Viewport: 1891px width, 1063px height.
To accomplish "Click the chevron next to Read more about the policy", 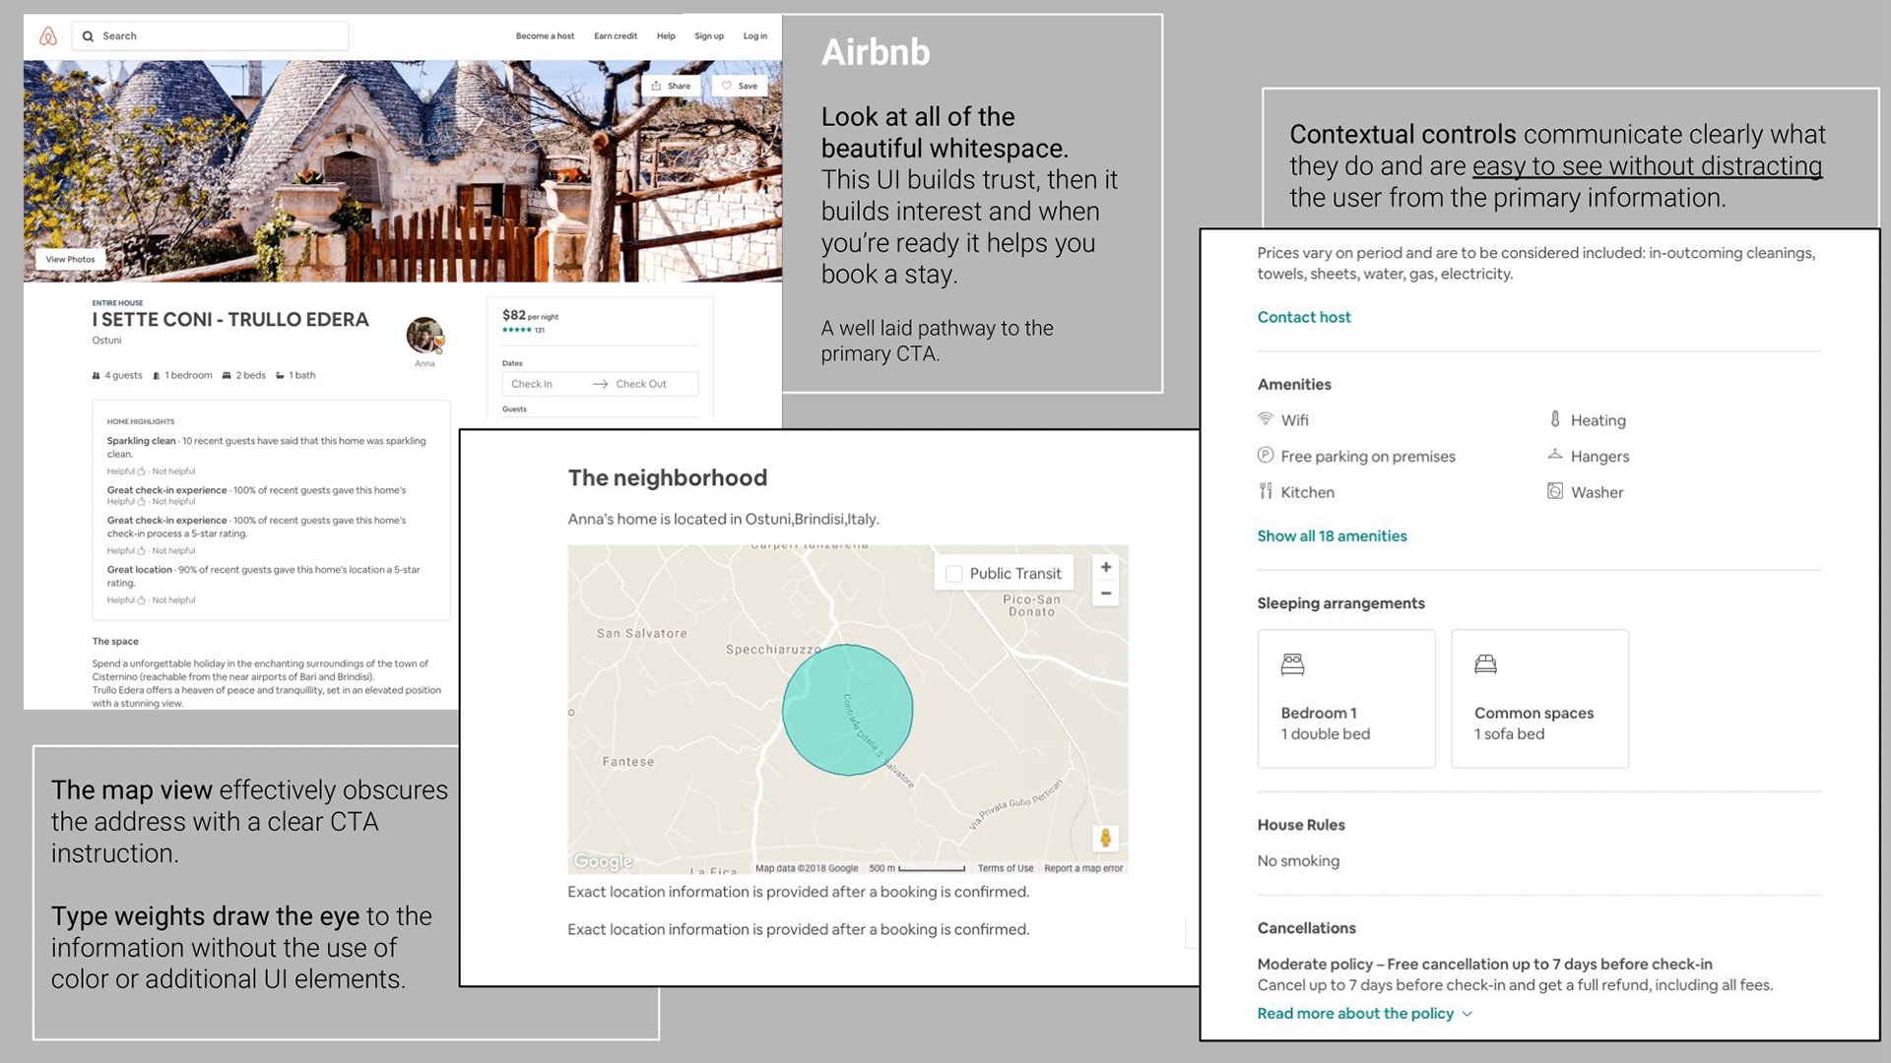I will tap(1467, 1014).
